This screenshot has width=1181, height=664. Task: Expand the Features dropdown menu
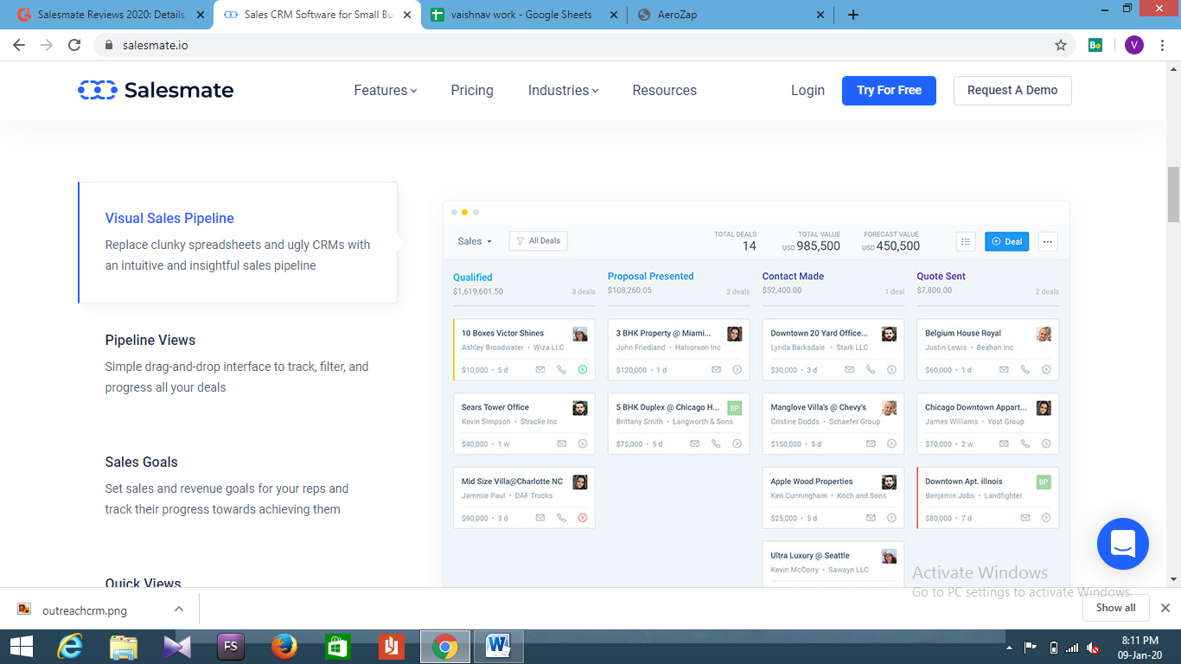[x=386, y=90]
